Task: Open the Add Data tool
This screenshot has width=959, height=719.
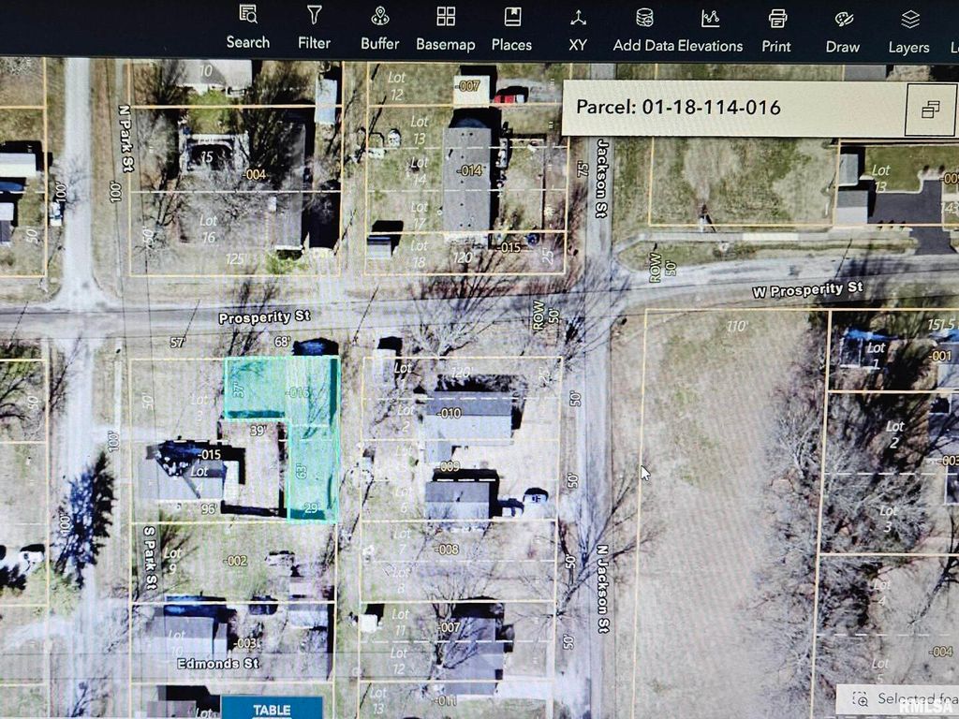Action: click(643, 28)
